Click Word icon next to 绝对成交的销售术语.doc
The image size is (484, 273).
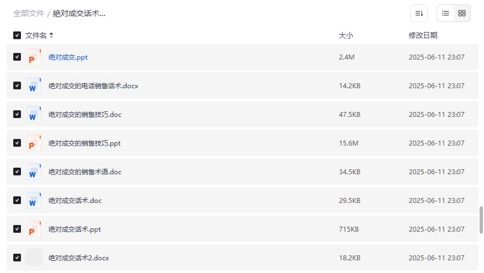tap(34, 172)
